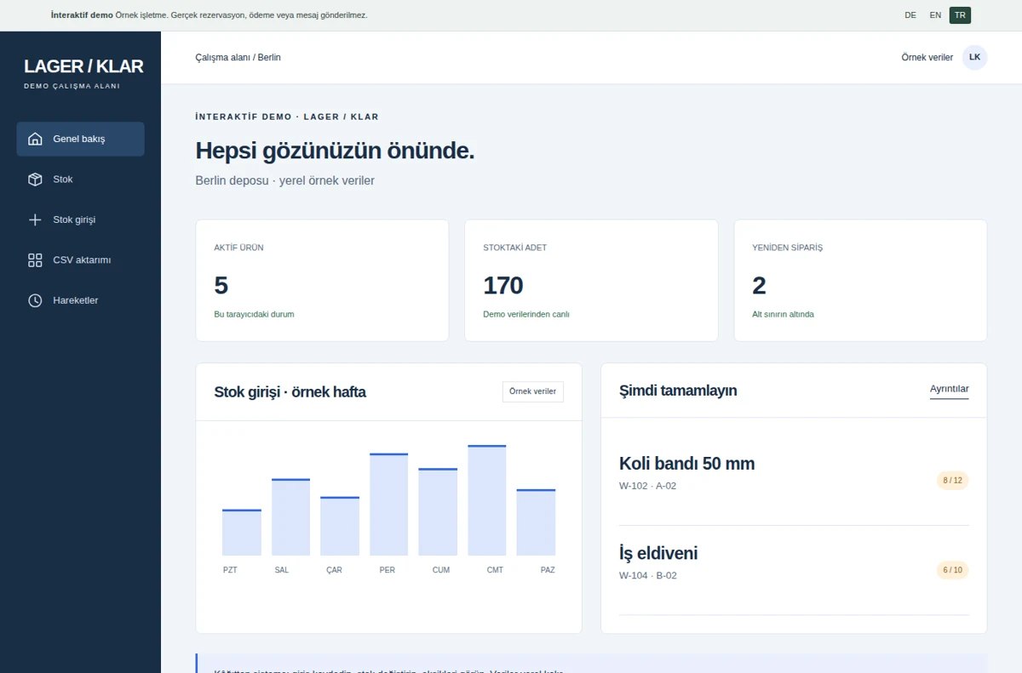Click the box icon beside Stok
Image resolution: width=1022 pixels, height=673 pixels.
[35, 180]
